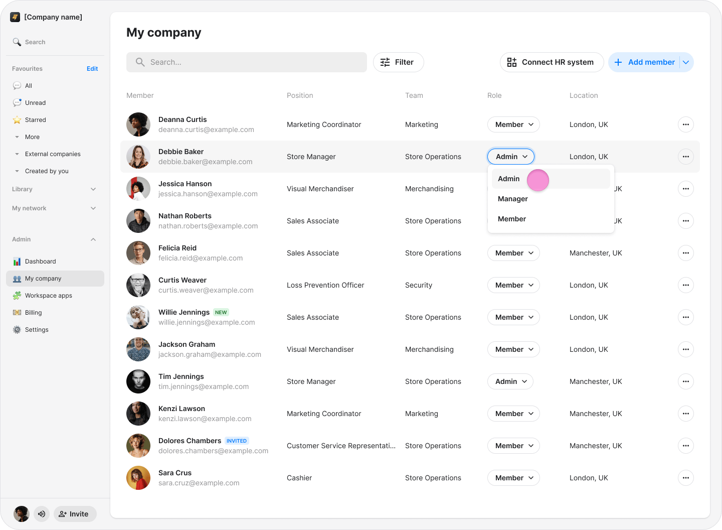Close Debbie Baker's Admin role dropdown
This screenshot has width=722, height=530.
(x=511, y=157)
